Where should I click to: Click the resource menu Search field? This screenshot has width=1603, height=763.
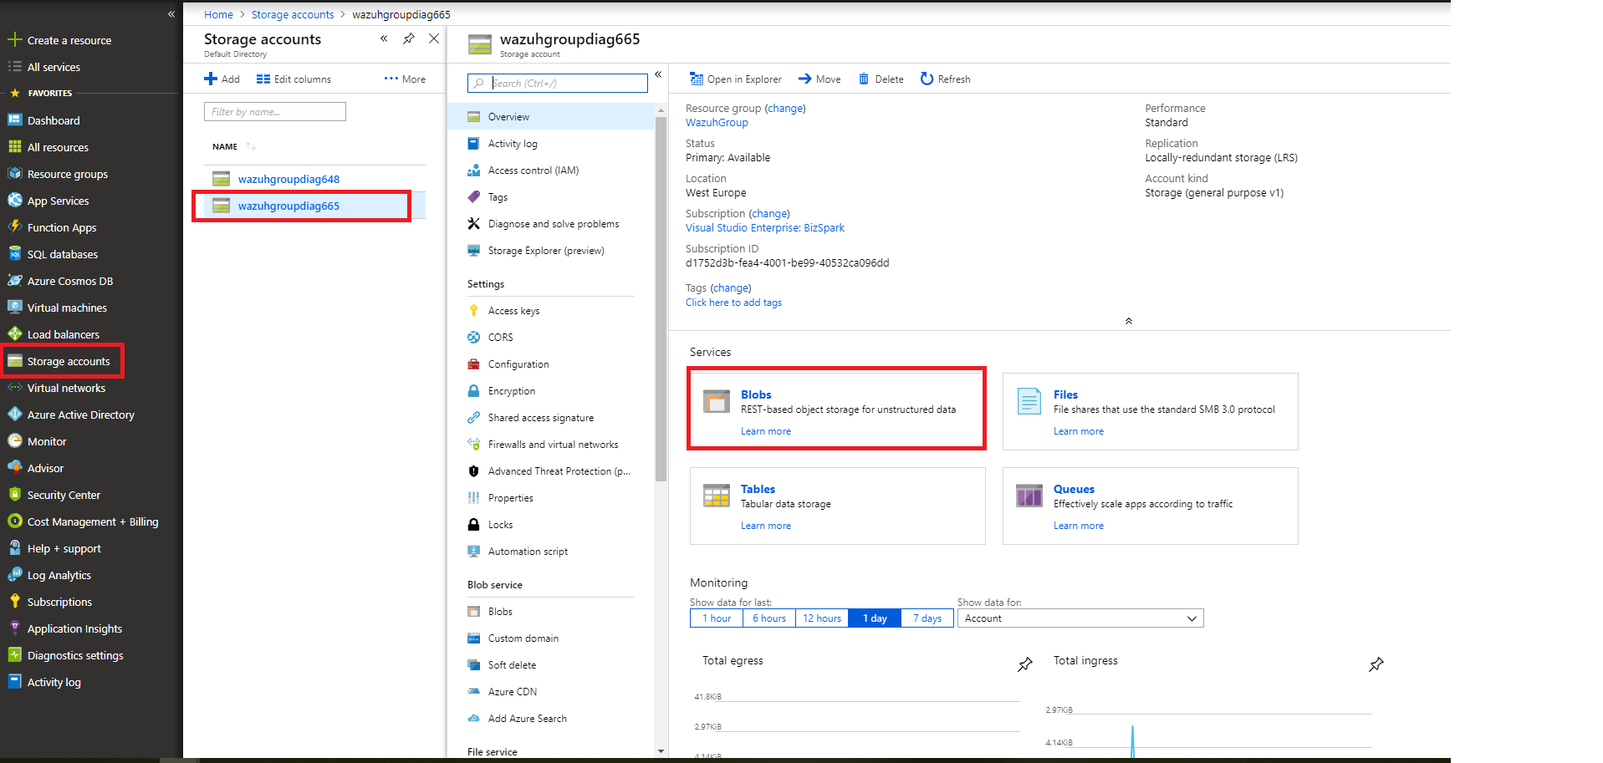[x=558, y=84]
